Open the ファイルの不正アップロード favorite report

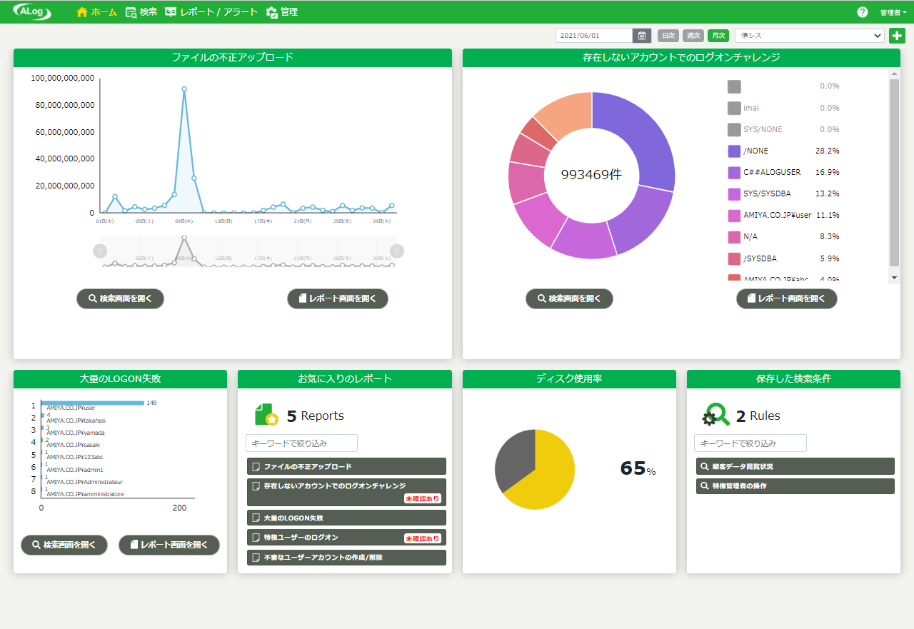click(346, 466)
